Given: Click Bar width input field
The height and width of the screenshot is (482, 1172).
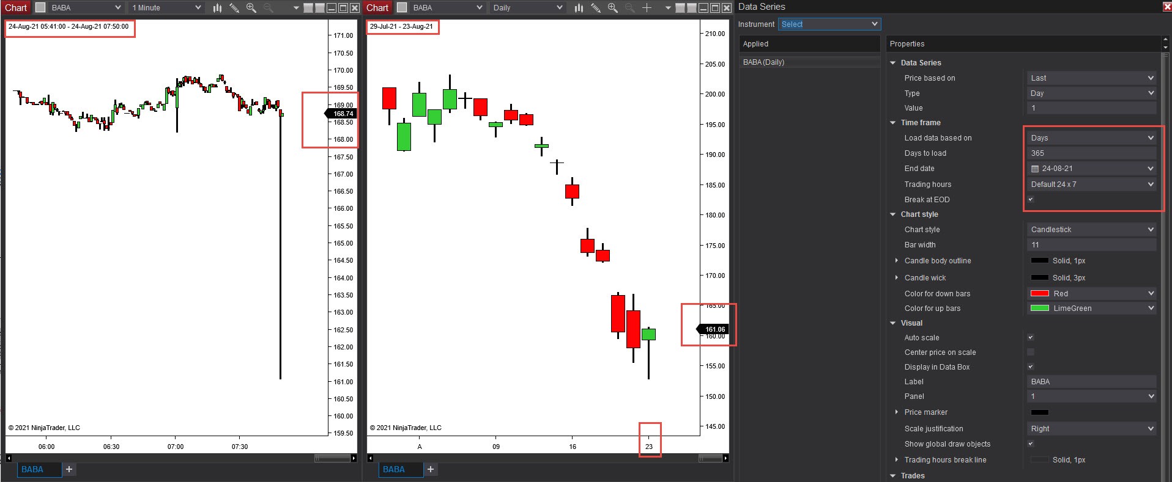Looking at the screenshot, I should pyautogui.click(x=1091, y=245).
